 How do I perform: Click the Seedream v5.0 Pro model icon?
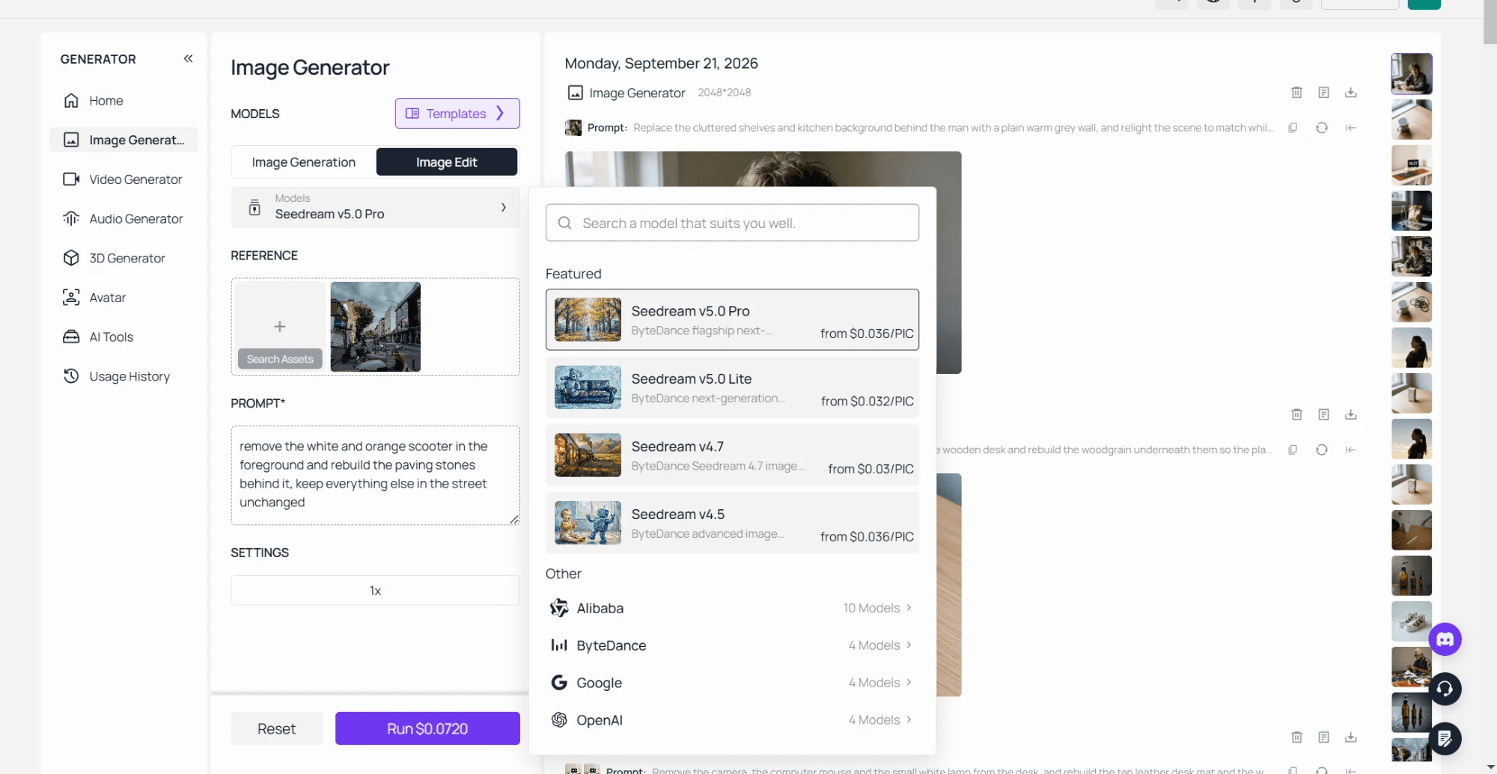(x=254, y=208)
